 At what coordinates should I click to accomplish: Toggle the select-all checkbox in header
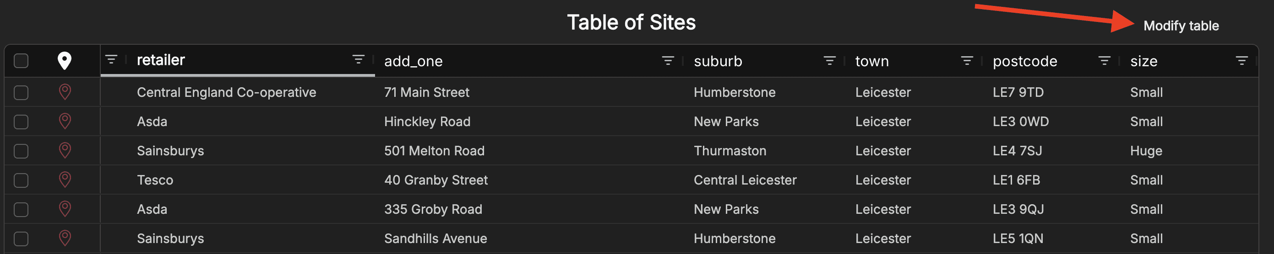21,61
